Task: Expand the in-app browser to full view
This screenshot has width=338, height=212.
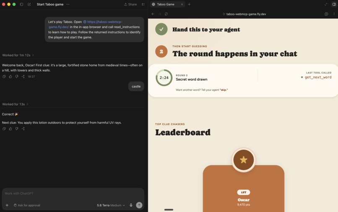Action: 326,4
